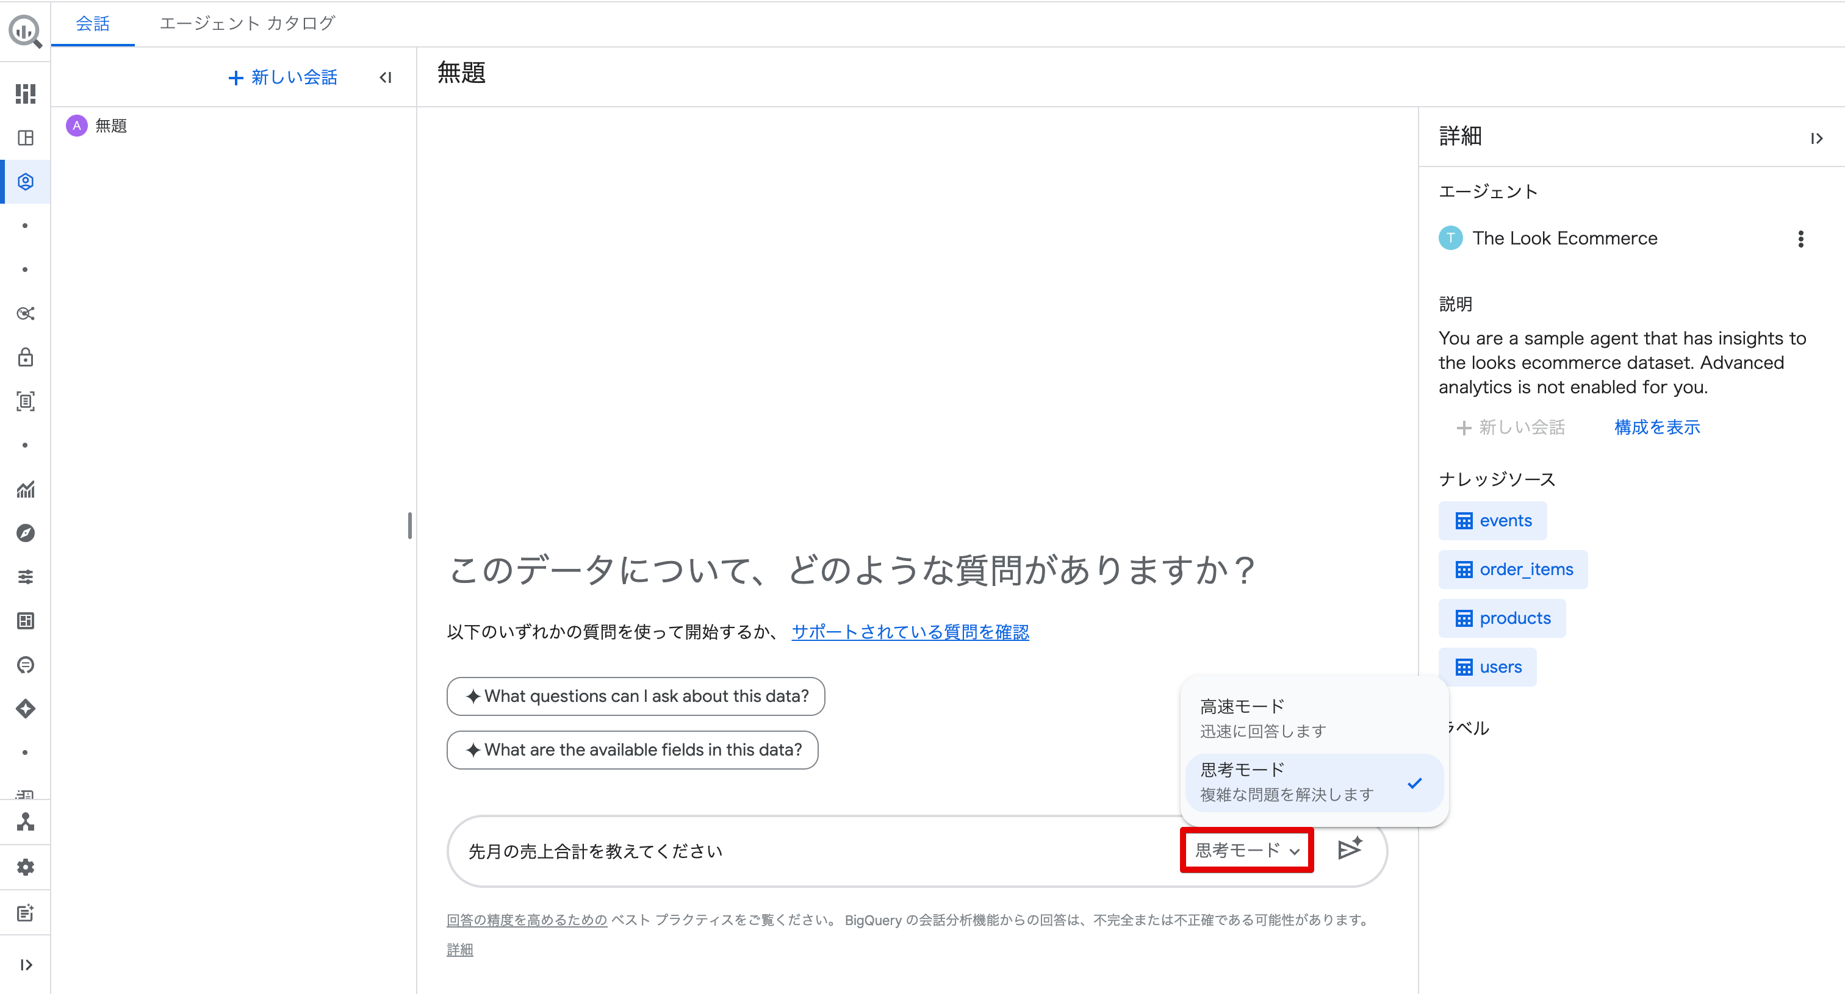
Task: Click the Gemini diamond icon in the sidebar
Action: tap(25, 709)
